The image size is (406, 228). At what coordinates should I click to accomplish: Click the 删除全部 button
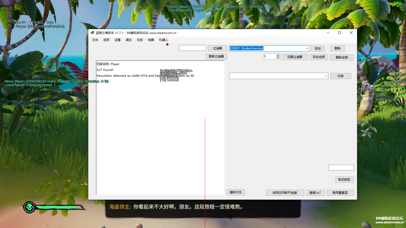[342, 58]
